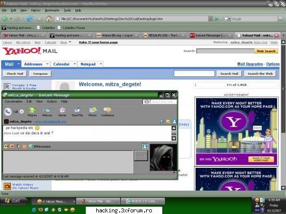Expand Call options arrow in Instant Message

(22, 112)
